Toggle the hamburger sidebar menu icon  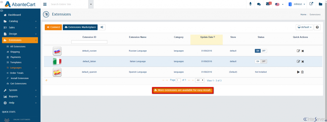click(45, 4)
